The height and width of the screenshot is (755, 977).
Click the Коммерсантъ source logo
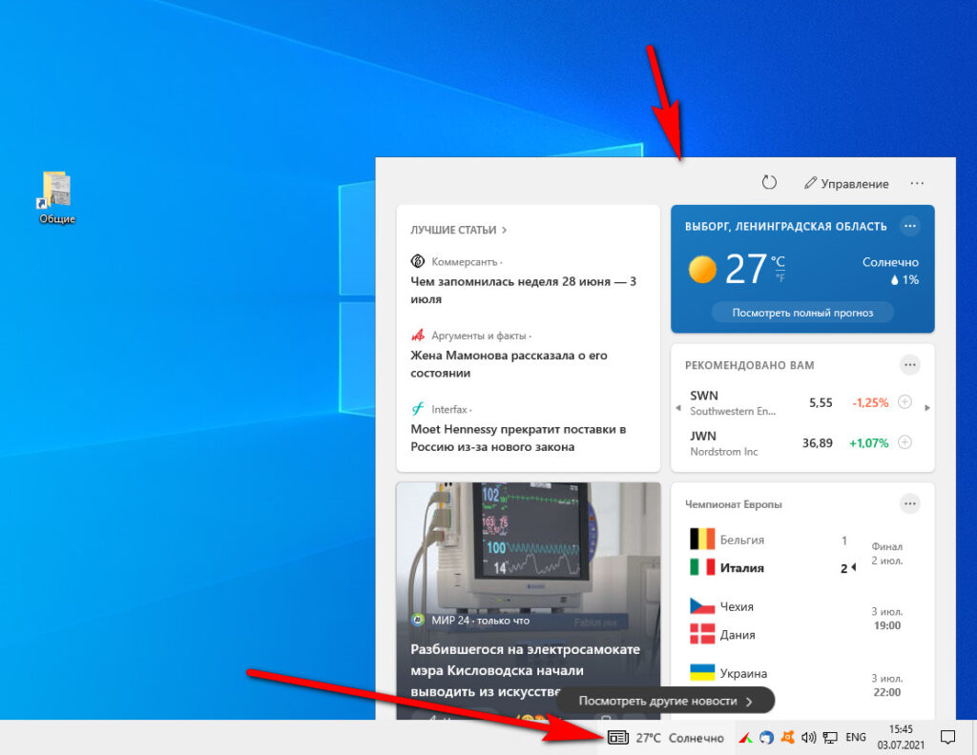click(418, 261)
